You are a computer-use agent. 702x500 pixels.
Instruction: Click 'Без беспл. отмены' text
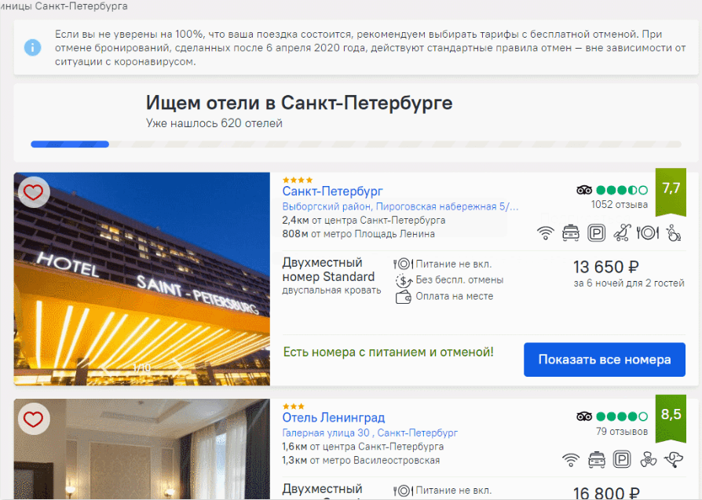[x=459, y=279]
